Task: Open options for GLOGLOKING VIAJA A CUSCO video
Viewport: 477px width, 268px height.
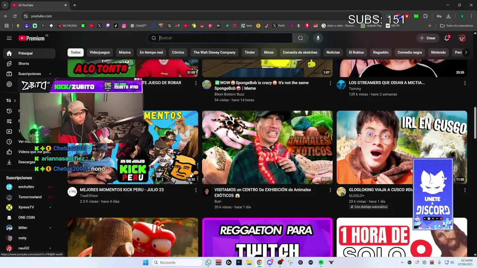Action: click(465, 190)
